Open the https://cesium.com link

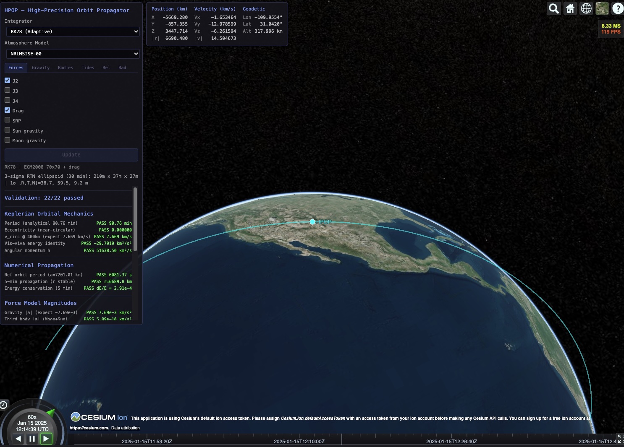click(x=89, y=428)
